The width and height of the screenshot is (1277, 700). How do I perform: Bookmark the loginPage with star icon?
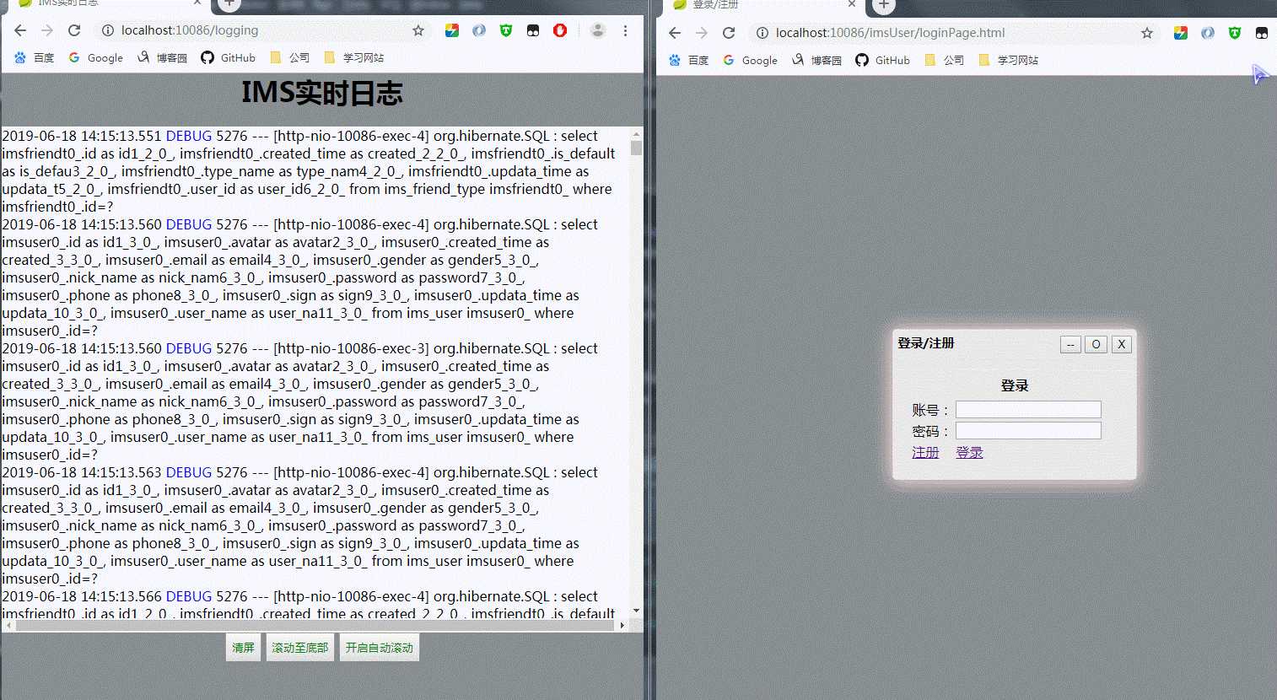coord(1147,33)
